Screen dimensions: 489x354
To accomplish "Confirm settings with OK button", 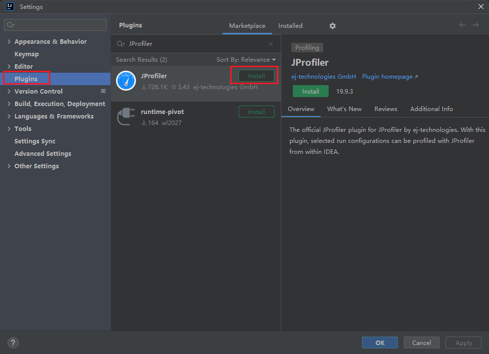I will click(380, 343).
